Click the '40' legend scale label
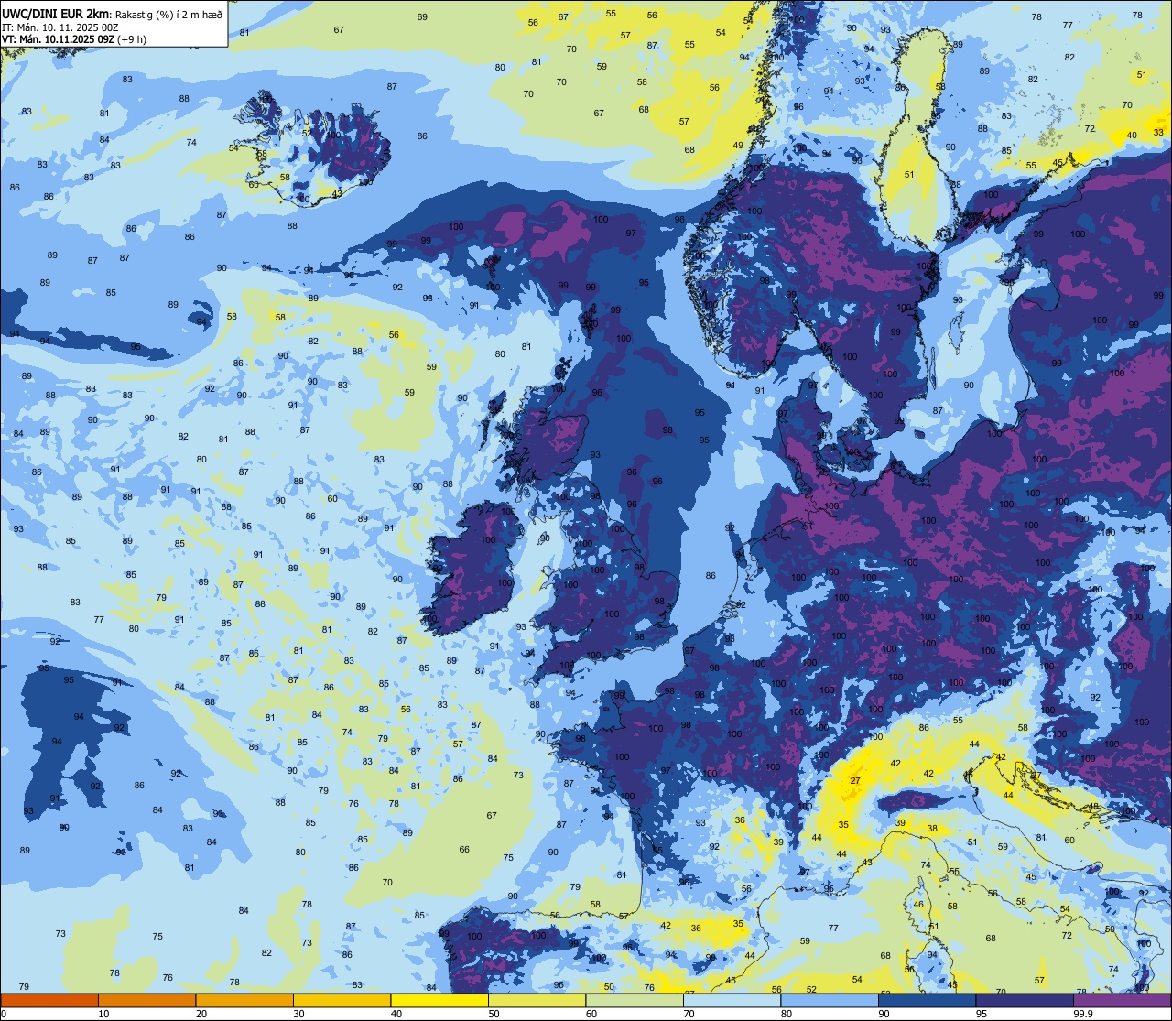Screen dimensions: 1172x1021 click(396, 1014)
